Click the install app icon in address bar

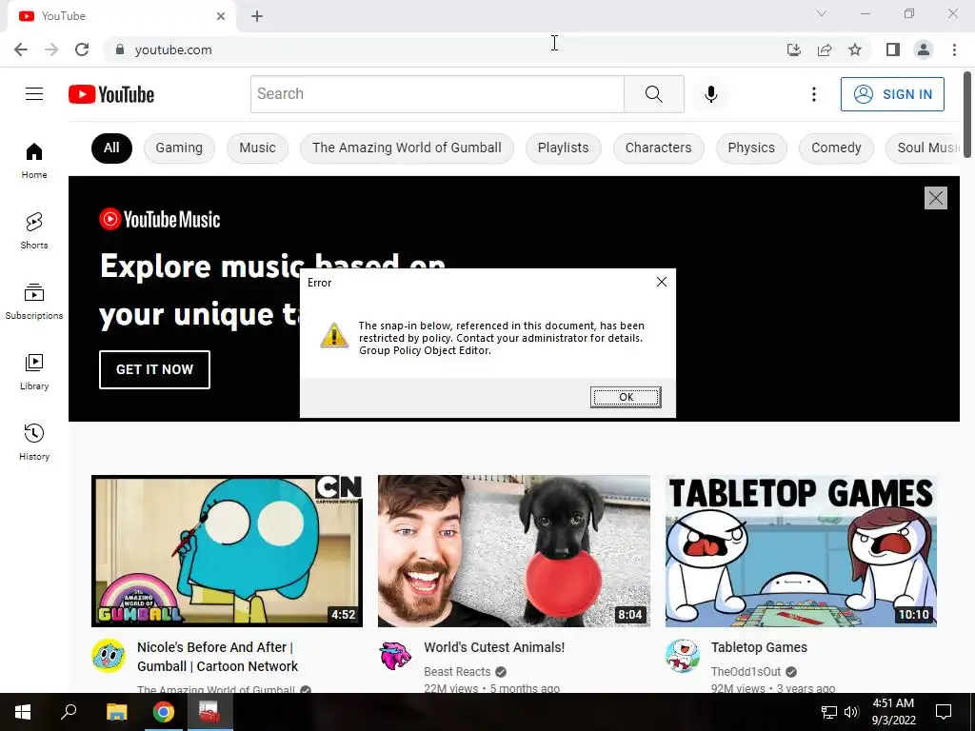[793, 49]
